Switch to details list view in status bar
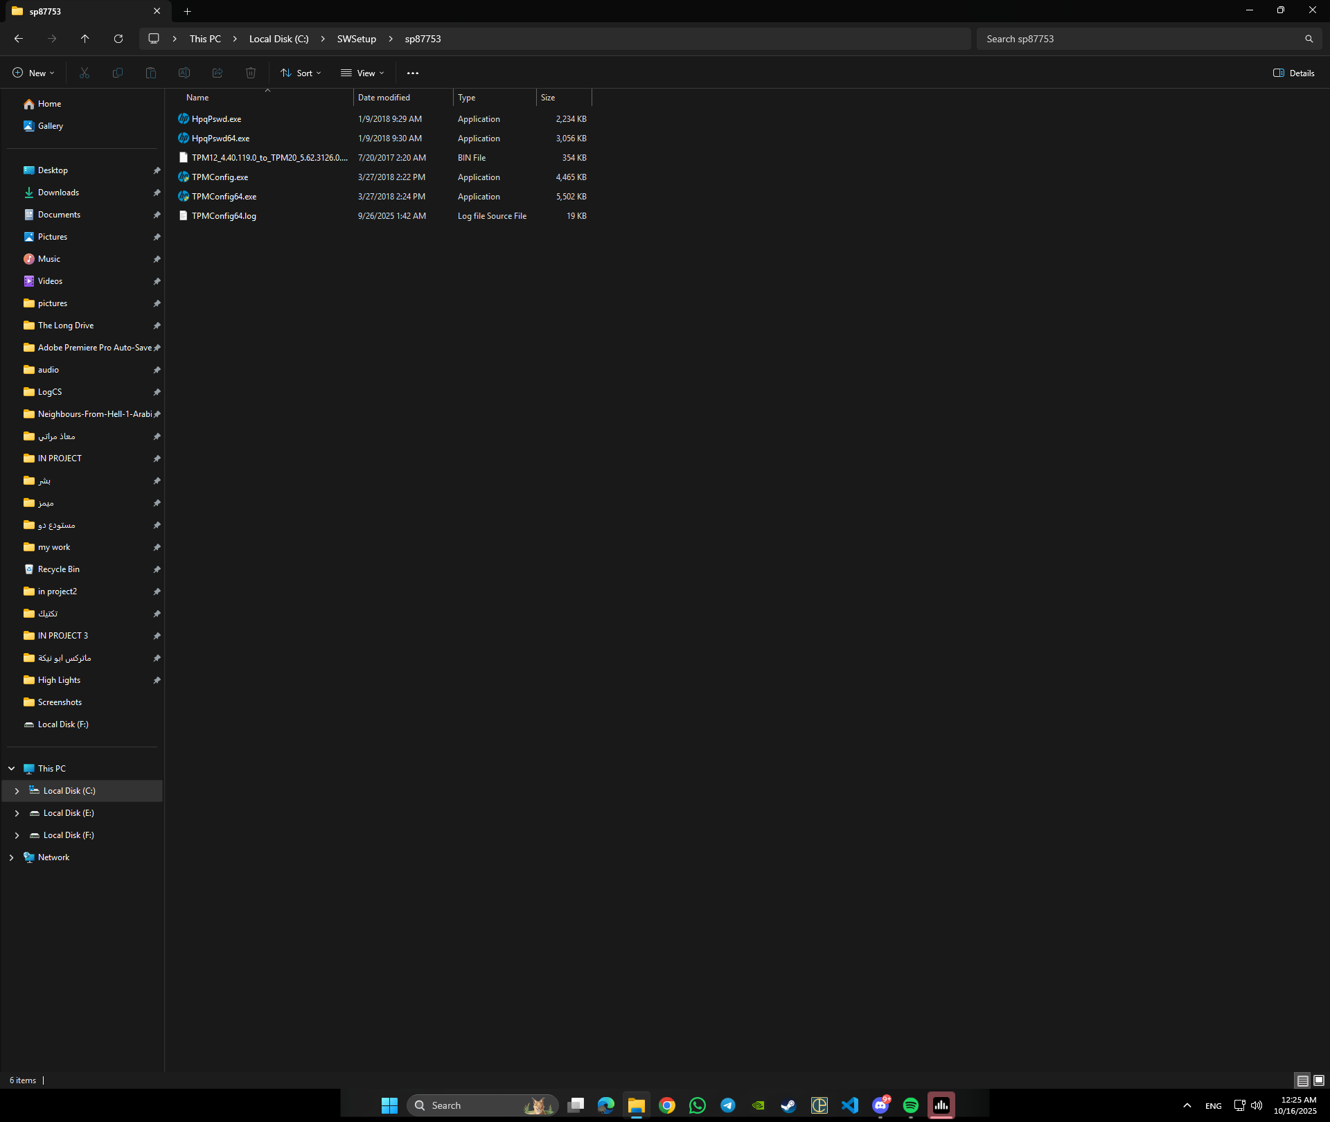The image size is (1330, 1122). click(1302, 1080)
